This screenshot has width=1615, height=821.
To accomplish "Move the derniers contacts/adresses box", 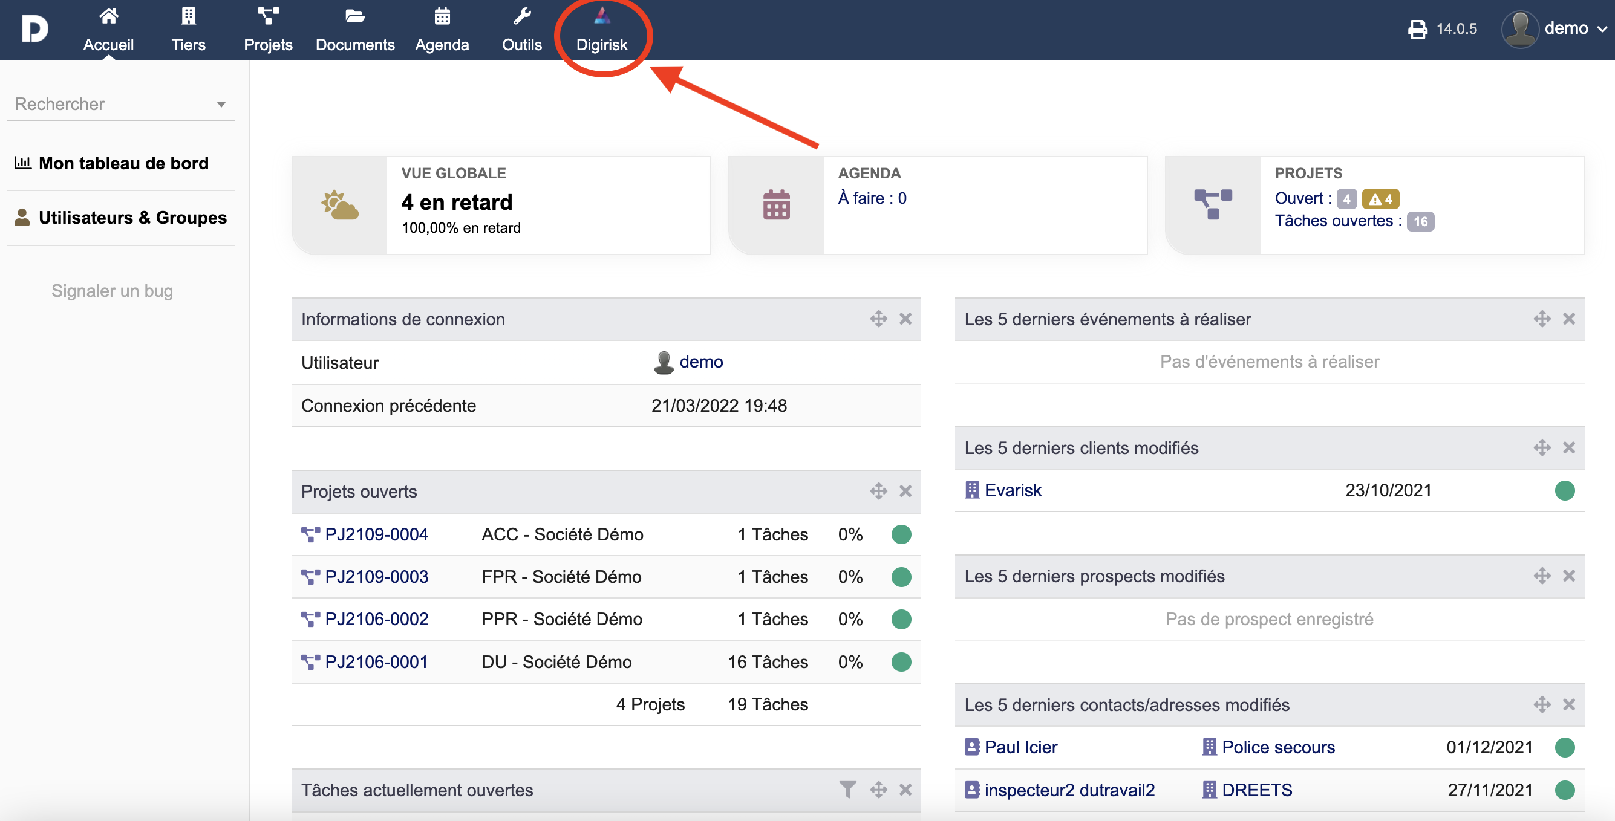I will pos(1542,704).
